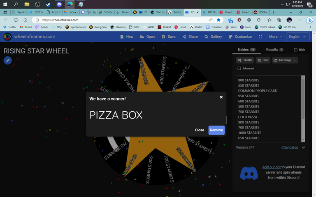Click the 650 STARBITS entry

(249, 138)
